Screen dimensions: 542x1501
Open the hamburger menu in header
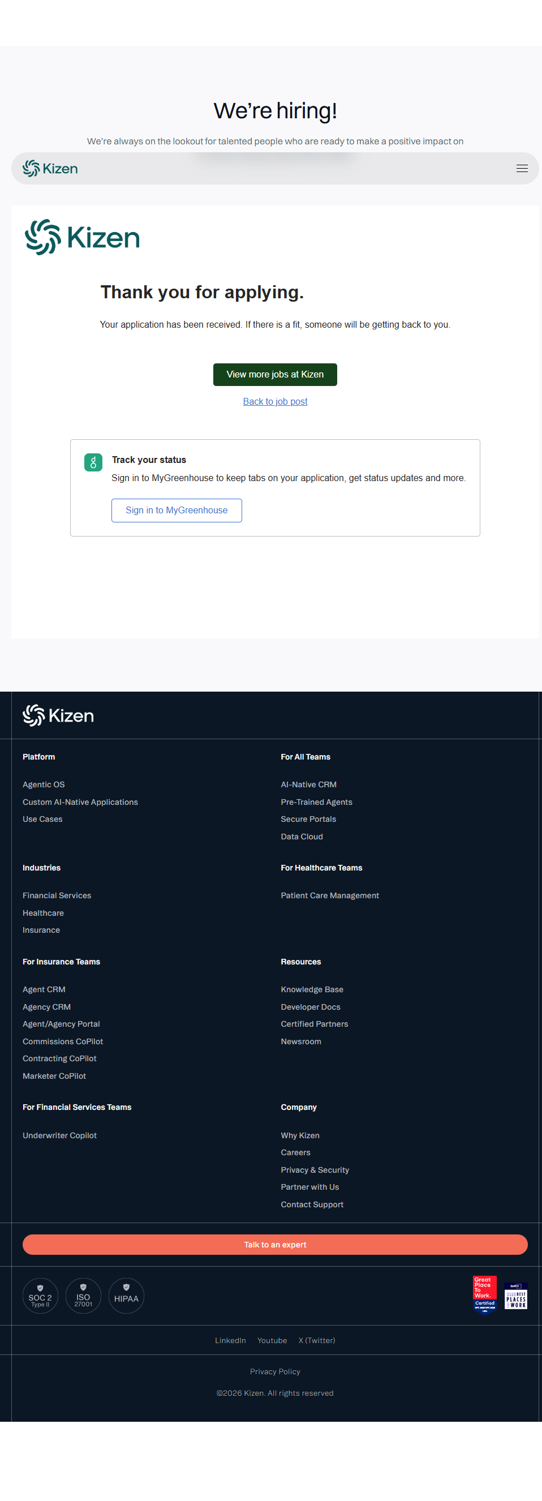(x=522, y=169)
